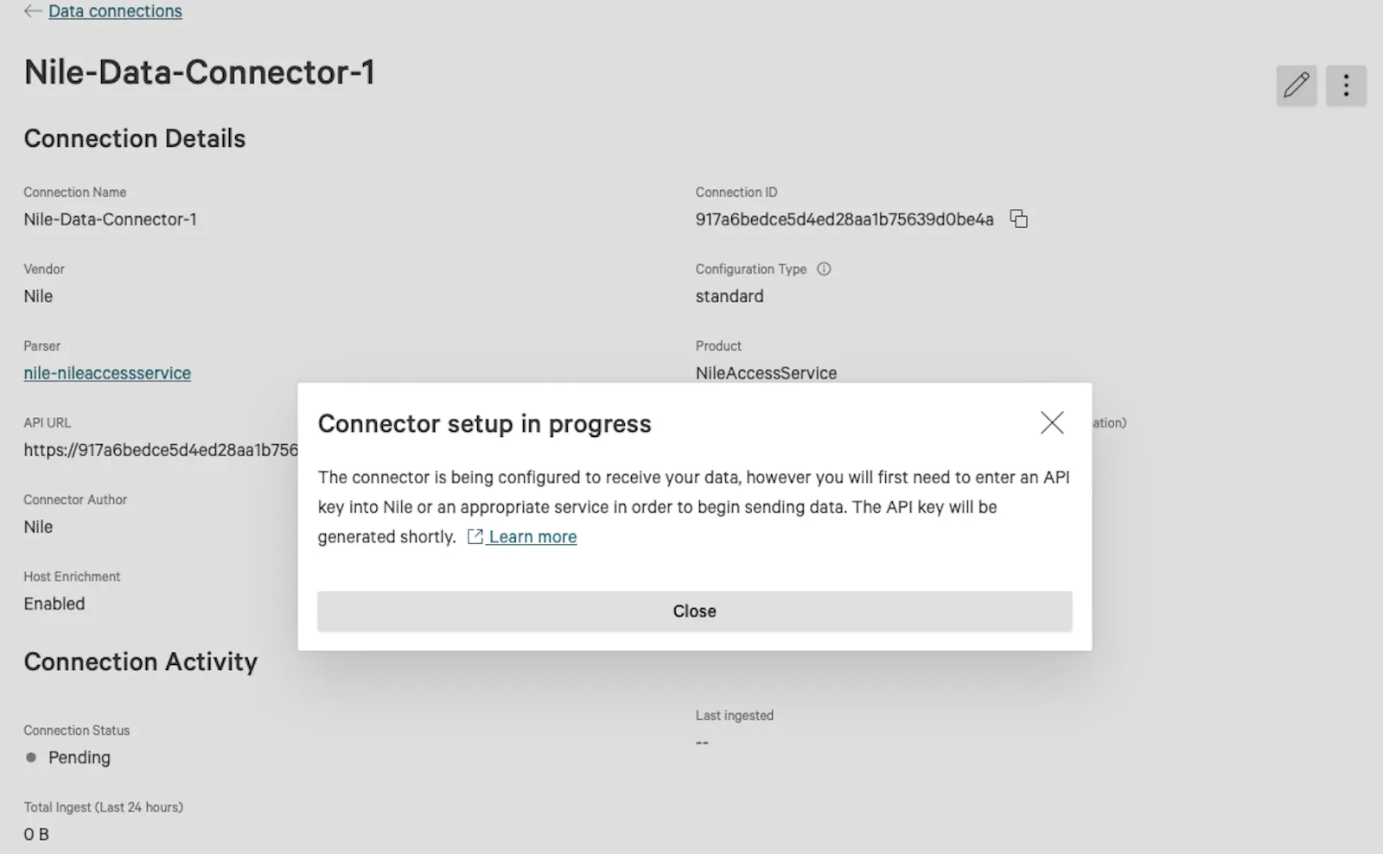Go back to Data connections link
This screenshot has width=1383, height=854.
point(115,11)
